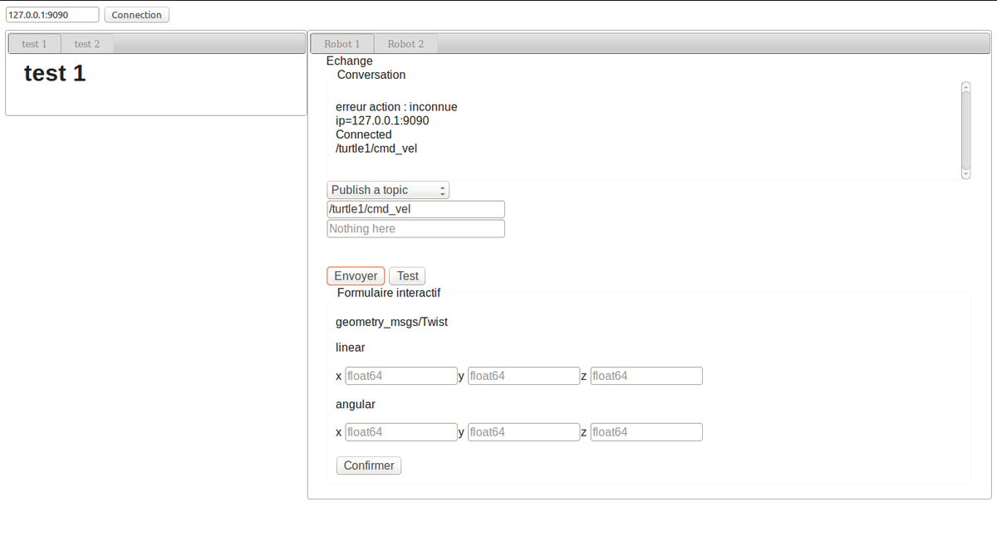The image size is (997, 560).
Task: Click the Conversation scrollbar thumb
Action: point(965,129)
